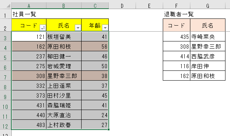Click cell with code 121

29,37
